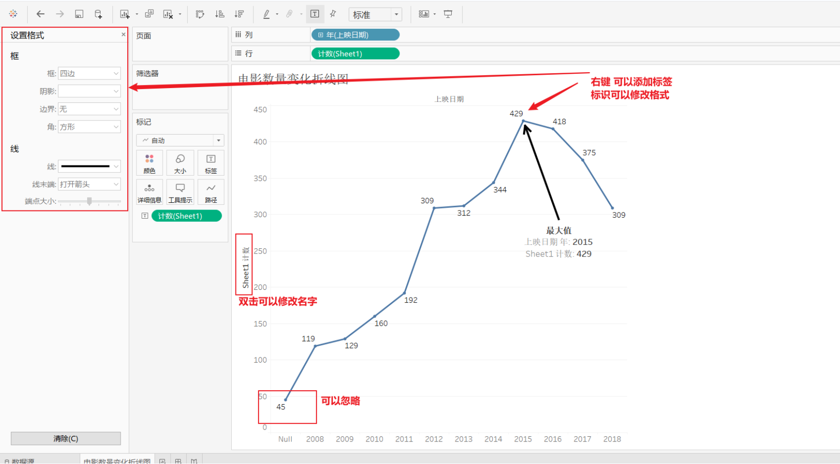Swap rows and columns
The width and height of the screenshot is (840, 464).
coord(201,14)
